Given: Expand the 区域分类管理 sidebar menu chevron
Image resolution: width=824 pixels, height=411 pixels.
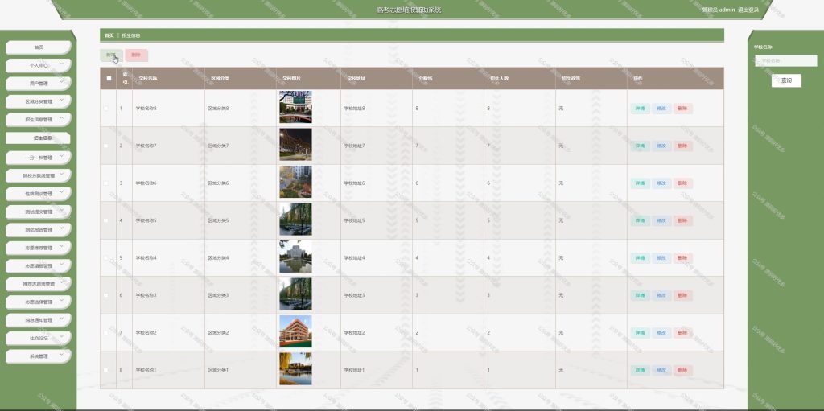Looking at the screenshot, I should click(61, 100).
